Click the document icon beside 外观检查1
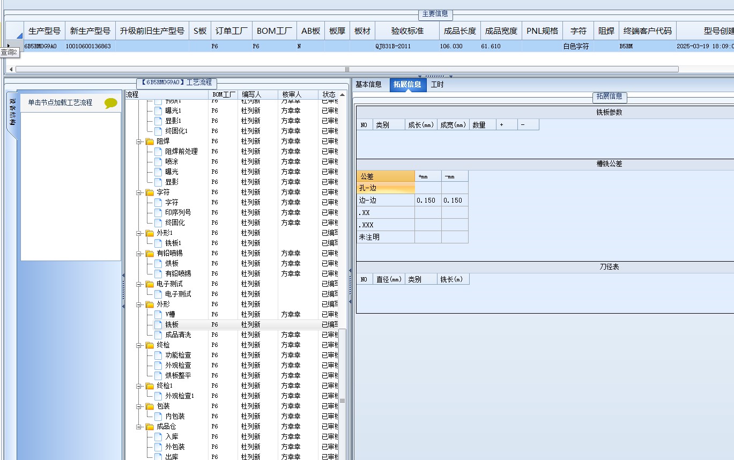Viewport: 734px width, 460px height. point(158,396)
